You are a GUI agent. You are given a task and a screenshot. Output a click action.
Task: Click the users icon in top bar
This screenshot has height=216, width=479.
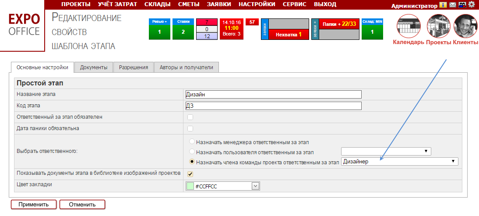(x=462, y=5)
